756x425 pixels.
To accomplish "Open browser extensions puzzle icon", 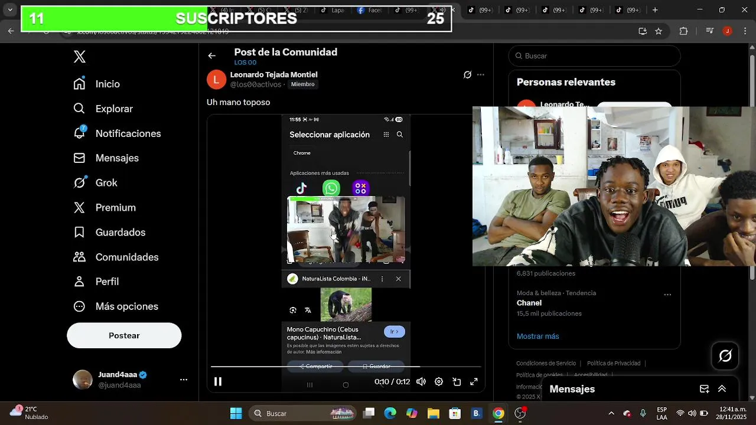I will point(684,31).
